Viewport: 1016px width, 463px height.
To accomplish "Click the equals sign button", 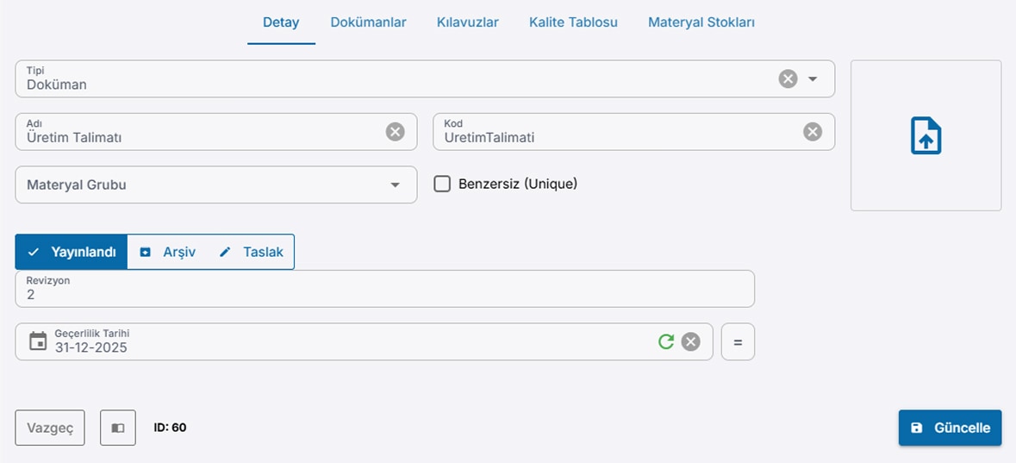I will [738, 341].
